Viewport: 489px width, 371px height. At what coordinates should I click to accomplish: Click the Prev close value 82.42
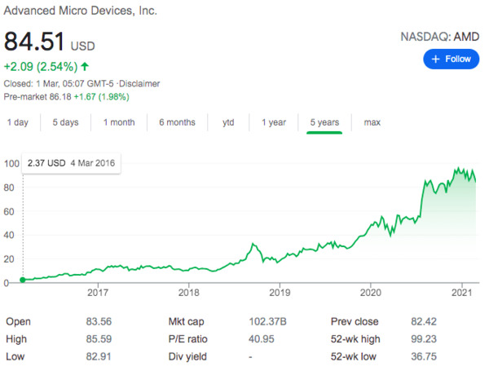pos(424,321)
